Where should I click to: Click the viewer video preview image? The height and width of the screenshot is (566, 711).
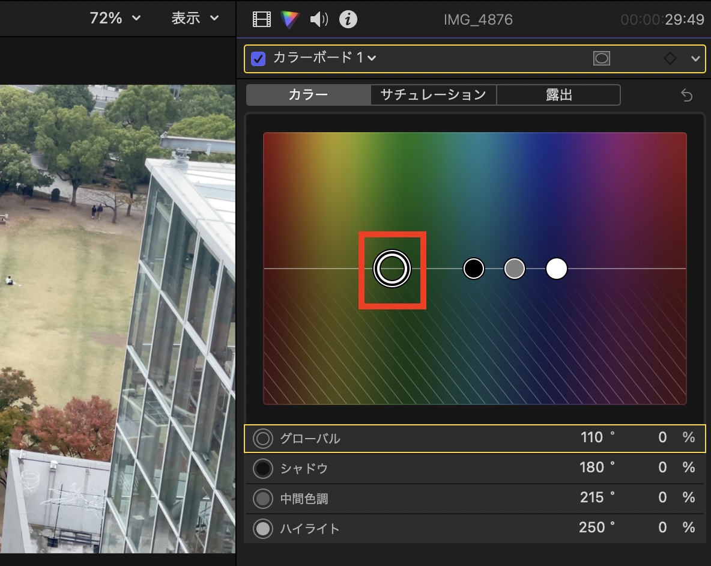pos(118,319)
